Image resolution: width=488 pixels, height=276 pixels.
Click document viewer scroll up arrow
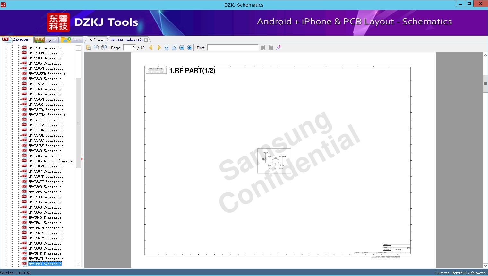point(485,55)
